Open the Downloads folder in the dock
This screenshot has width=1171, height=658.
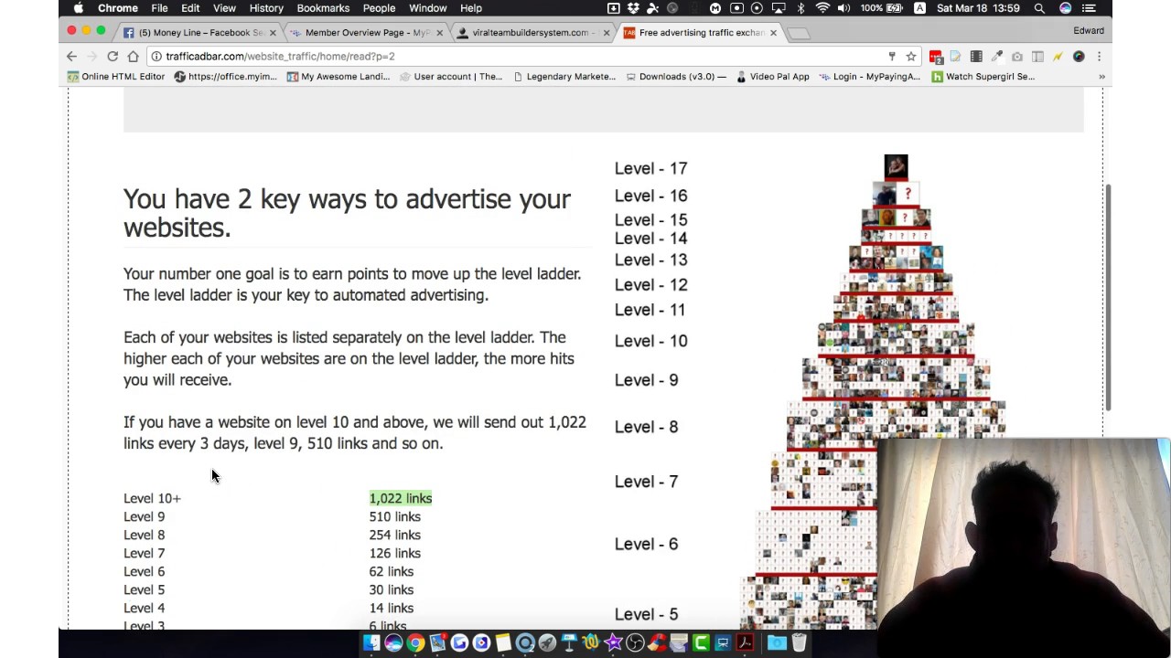click(777, 643)
